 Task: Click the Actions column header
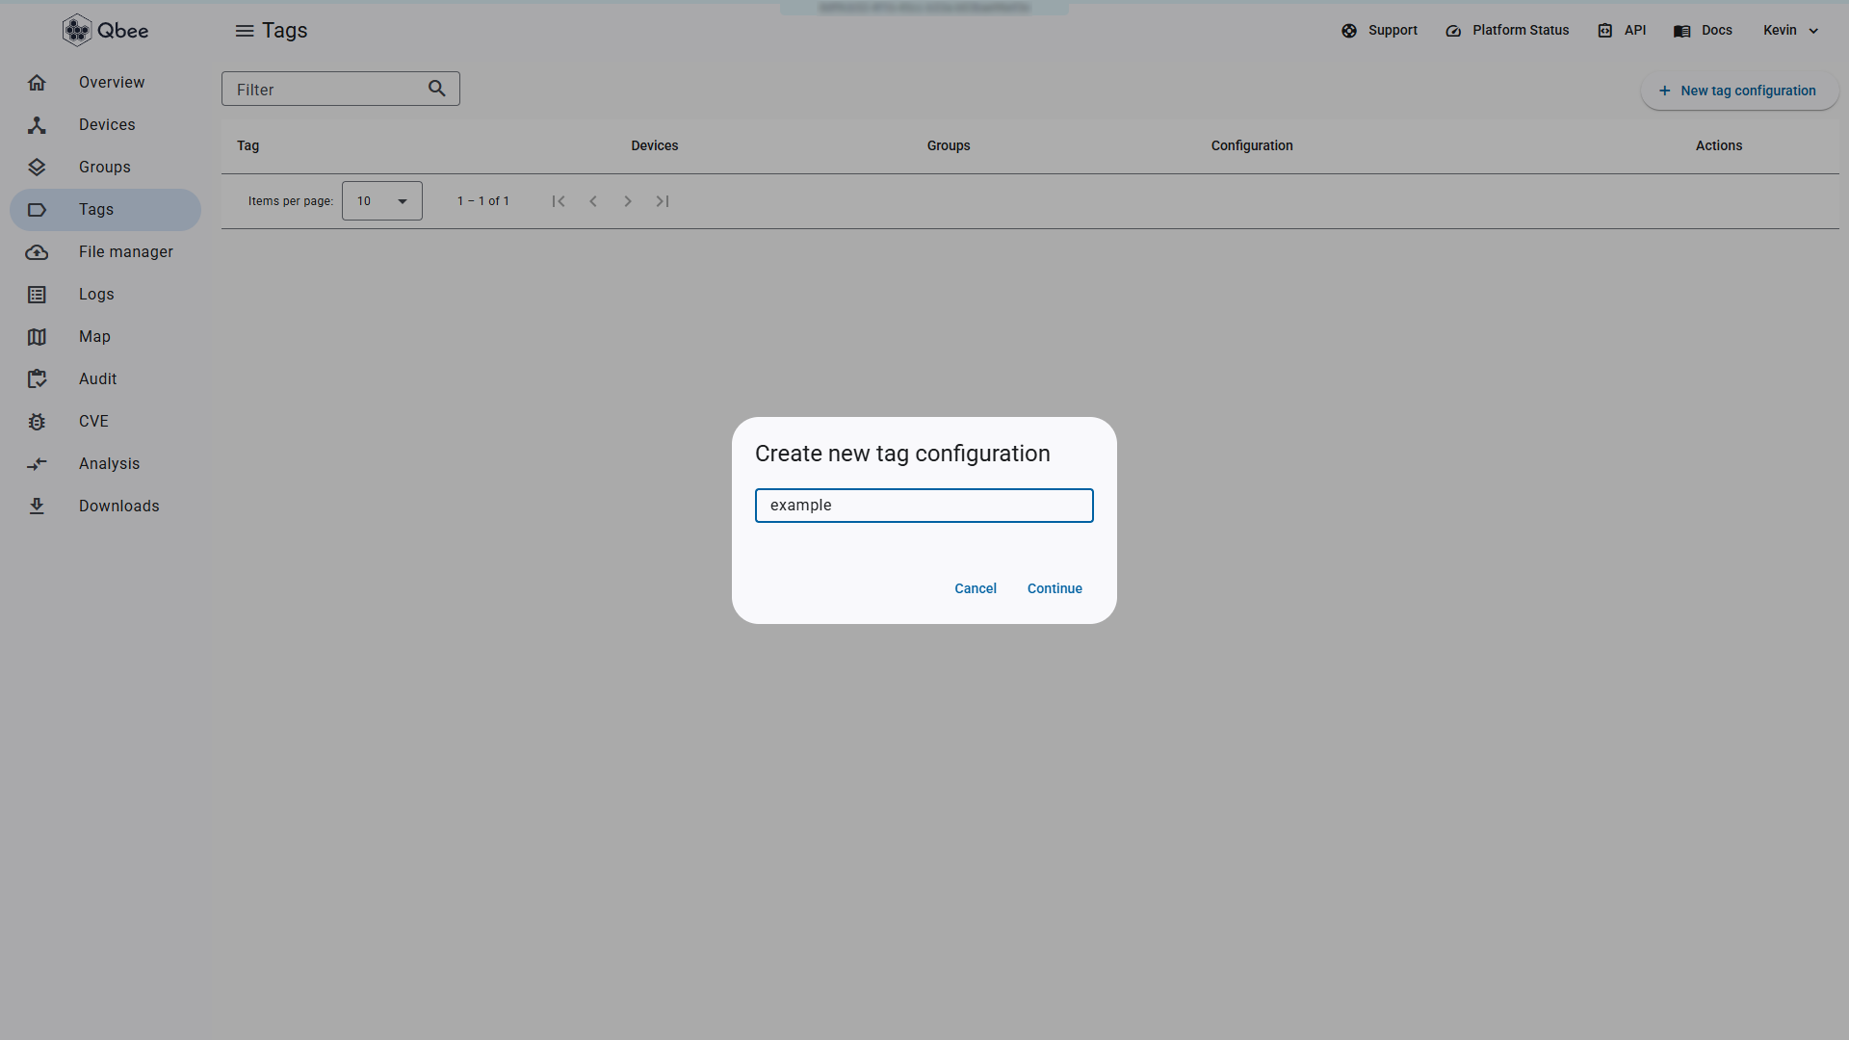coord(1719,146)
